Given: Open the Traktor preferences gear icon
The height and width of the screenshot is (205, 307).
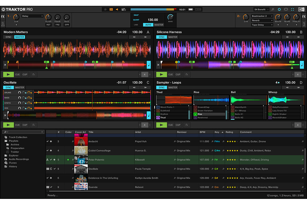Looking at the screenshot, I should pos(279,9).
